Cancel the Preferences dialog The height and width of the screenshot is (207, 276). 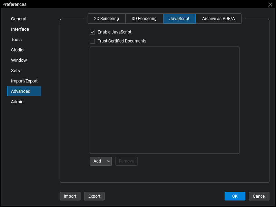point(259,196)
